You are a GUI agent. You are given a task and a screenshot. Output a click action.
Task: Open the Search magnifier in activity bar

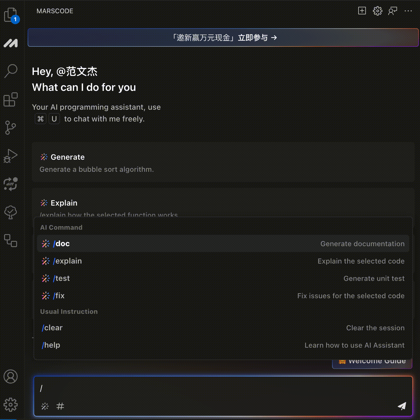point(11,71)
